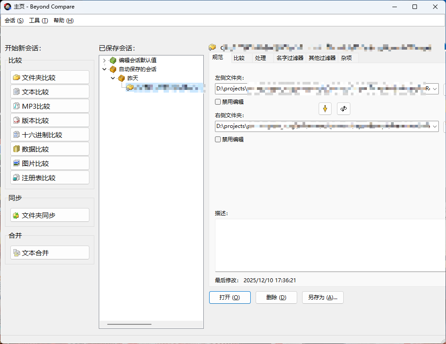Open the 工具 (T) menu
The image size is (446, 344).
click(x=38, y=21)
